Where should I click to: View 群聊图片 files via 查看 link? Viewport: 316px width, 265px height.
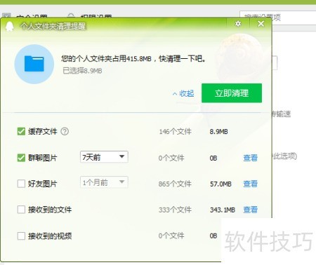coord(250,158)
